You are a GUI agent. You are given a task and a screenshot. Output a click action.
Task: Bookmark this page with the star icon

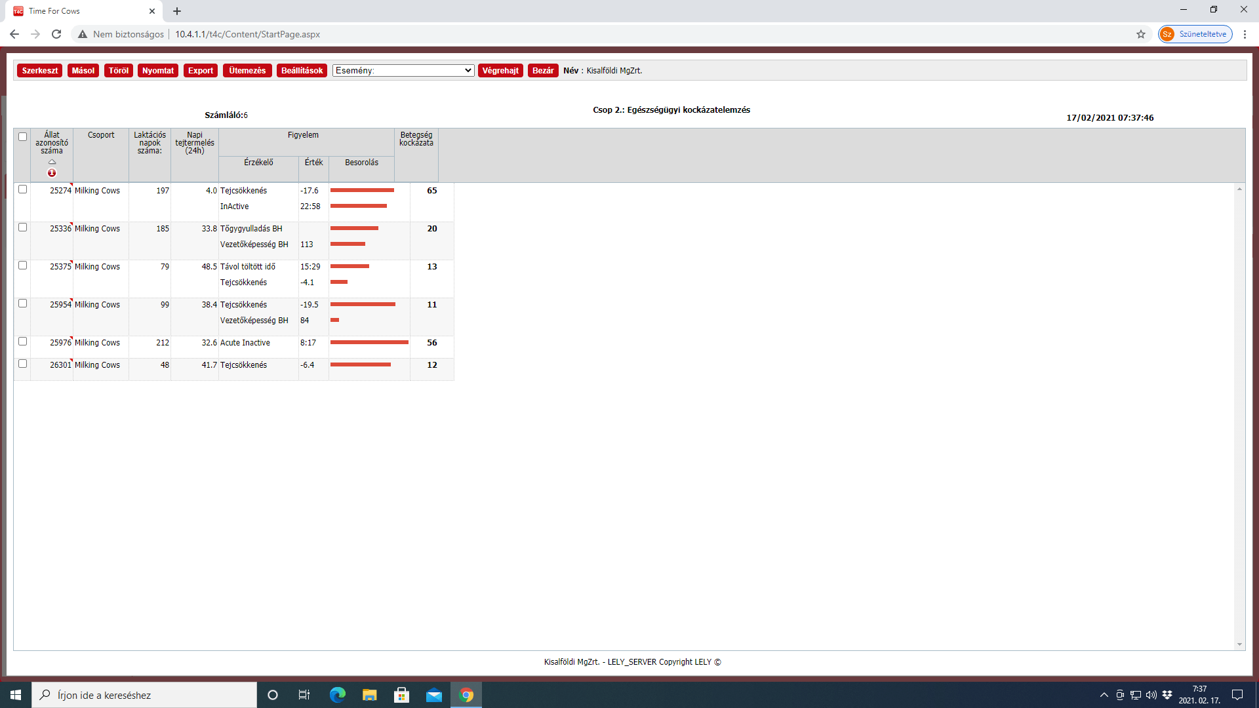[1141, 34]
